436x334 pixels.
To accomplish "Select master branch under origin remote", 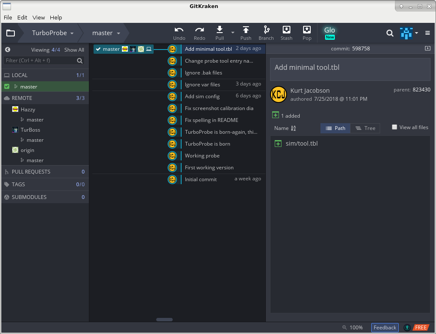I will (x=35, y=160).
